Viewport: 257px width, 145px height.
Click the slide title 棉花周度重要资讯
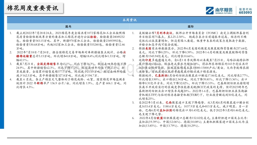point(33,8)
